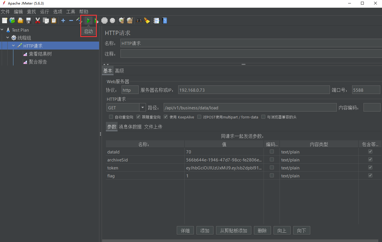
Task: Uncheck include-equals checkbox for flag row
Action: click(x=370, y=175)
